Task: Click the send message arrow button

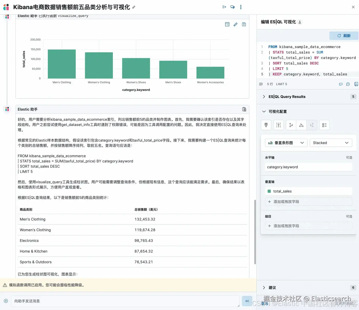Action: click(247, 301)
